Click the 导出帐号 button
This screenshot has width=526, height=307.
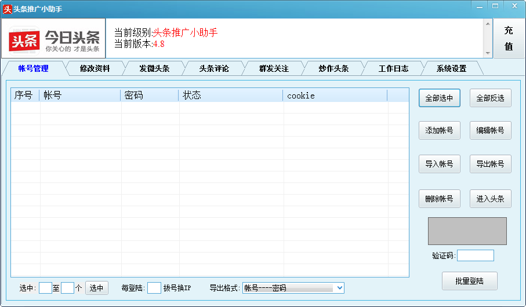[491, 164]
